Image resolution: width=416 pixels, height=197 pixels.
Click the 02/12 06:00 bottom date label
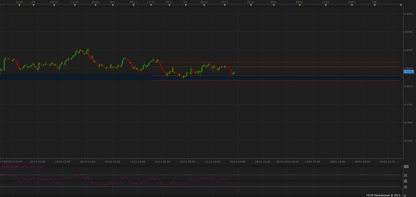[187, 161]
